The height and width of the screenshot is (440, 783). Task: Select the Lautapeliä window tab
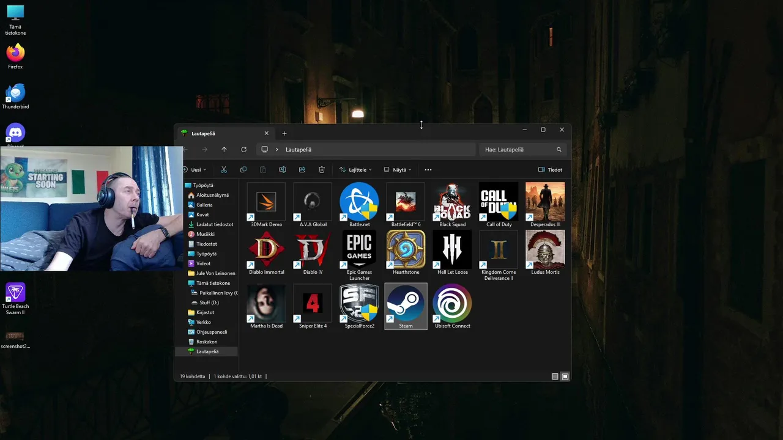click(x=225, y=133)
